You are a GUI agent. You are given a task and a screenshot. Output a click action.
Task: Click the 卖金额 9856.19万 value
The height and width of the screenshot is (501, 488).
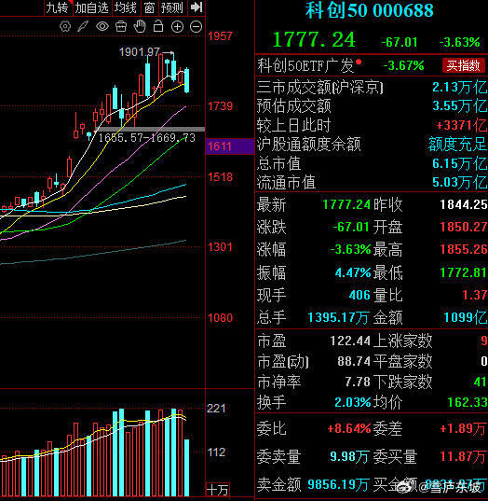[338, 484]
